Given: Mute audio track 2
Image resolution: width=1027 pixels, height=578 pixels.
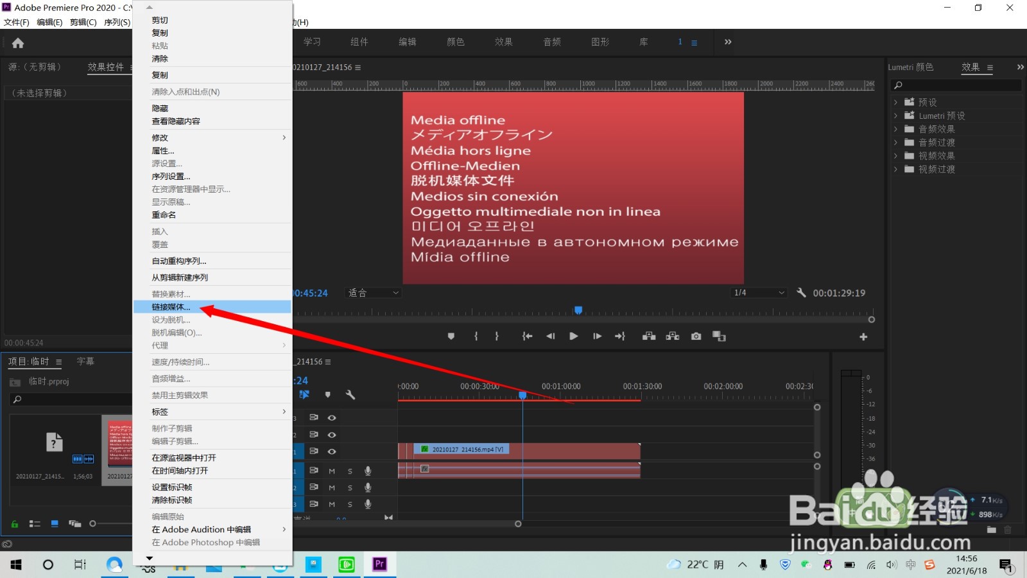Looking at the screenshot, I should pyautogui.click(x=332, y=487).
